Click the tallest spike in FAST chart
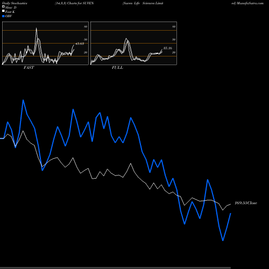269x269 pixels. 37,28
